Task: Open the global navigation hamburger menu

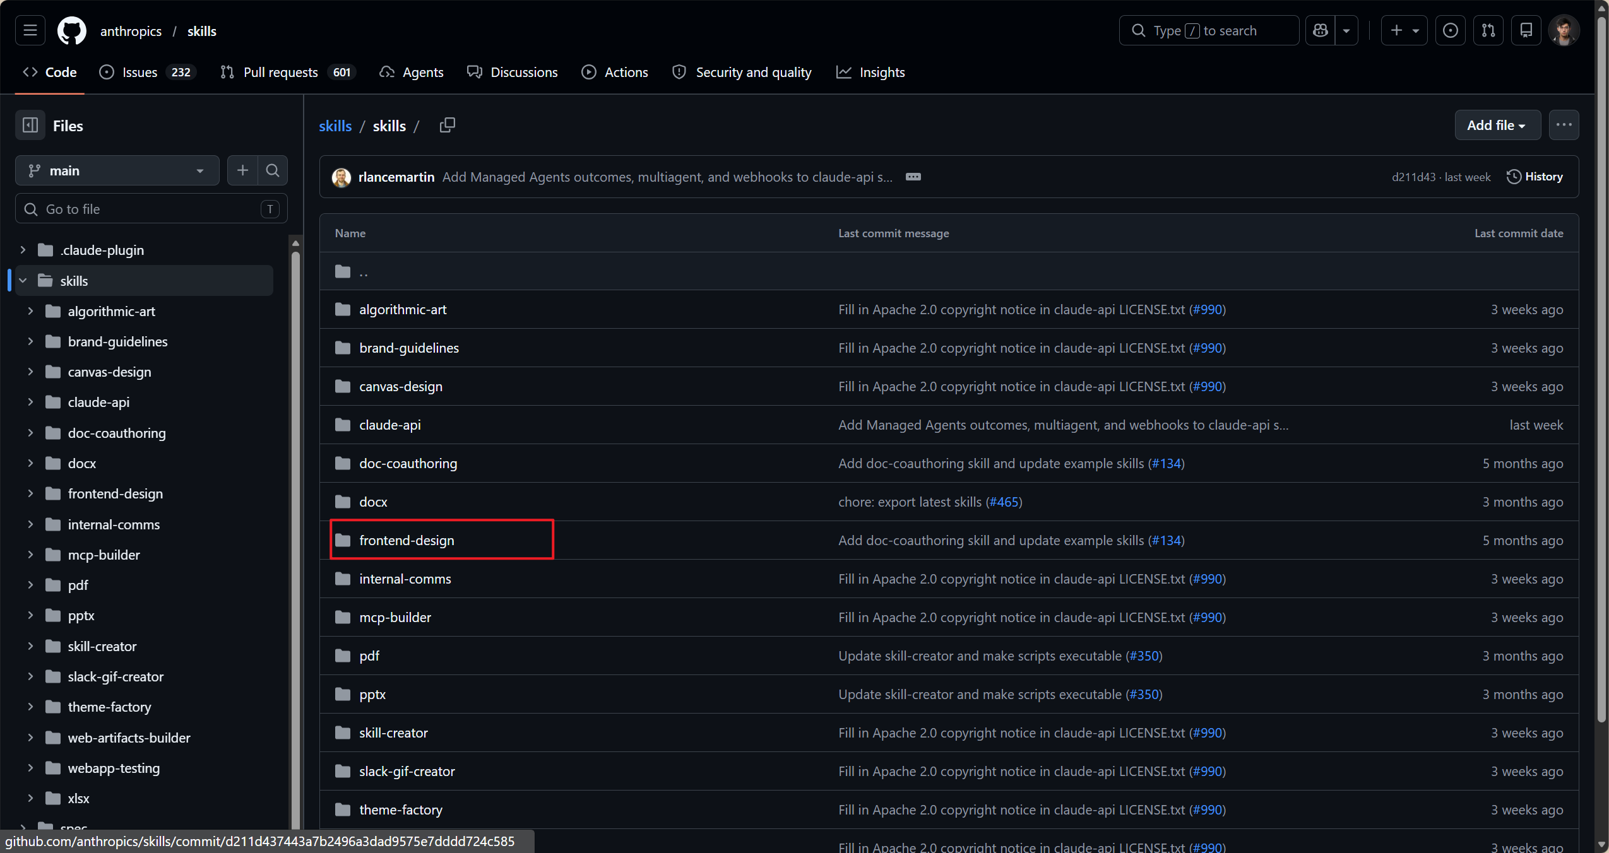Action: (x=30, y=30)
